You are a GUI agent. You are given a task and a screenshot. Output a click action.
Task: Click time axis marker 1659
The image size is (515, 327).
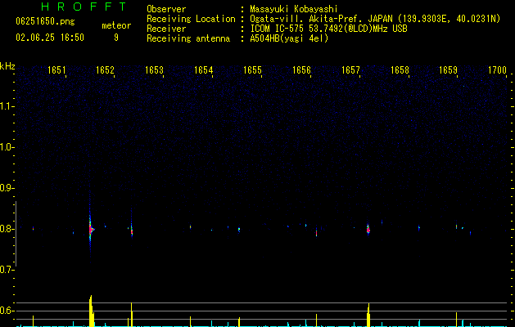coord(449,70)
